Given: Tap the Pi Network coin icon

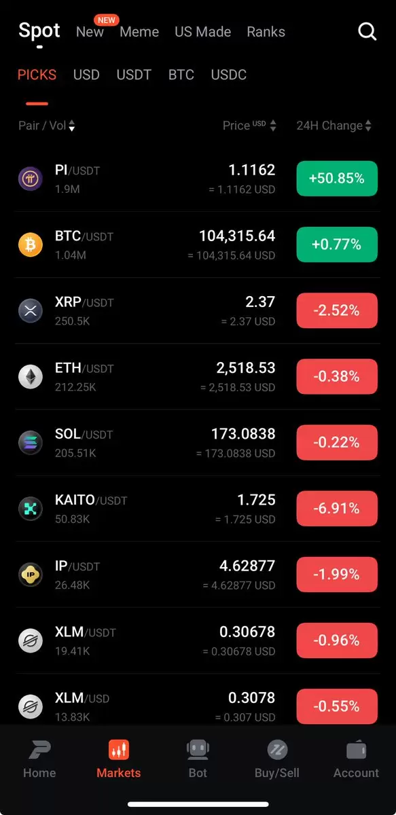Looking at the screenshot, I should [x=30, y=179].
